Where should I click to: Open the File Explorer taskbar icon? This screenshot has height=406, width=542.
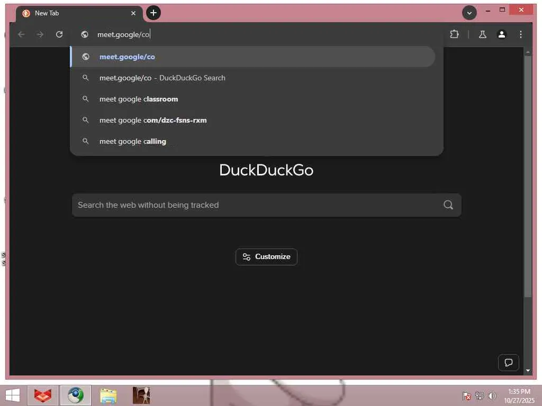coord(109,395)
